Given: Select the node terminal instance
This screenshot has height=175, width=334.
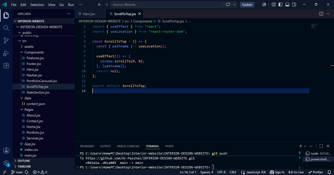Looking at the screenshot, I should pyautogui.click(x=318, y=154).
